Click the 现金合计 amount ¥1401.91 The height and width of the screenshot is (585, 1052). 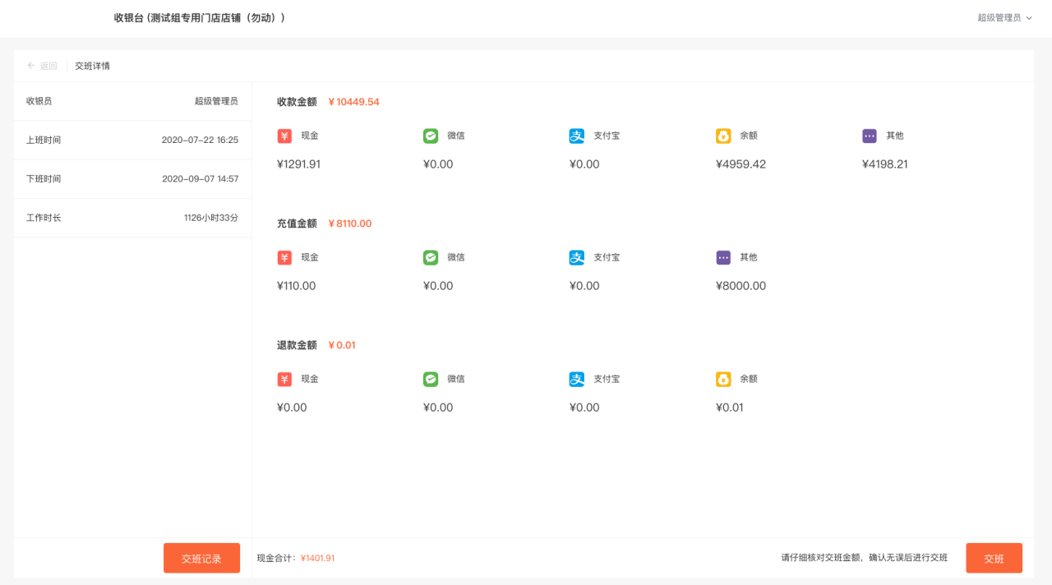click(x=317, y=559)
